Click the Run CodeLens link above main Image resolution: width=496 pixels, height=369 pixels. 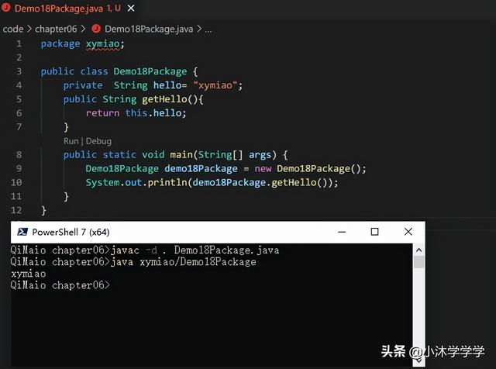point(71,141)
